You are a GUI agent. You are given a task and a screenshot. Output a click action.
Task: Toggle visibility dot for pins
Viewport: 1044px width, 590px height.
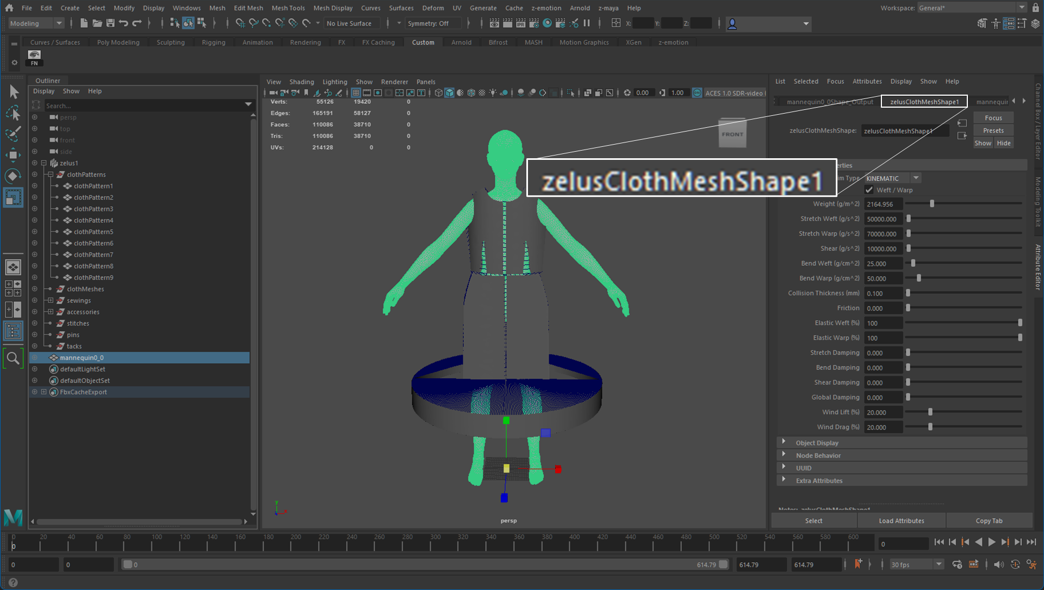pyautogui.click(x=35, y=334)
